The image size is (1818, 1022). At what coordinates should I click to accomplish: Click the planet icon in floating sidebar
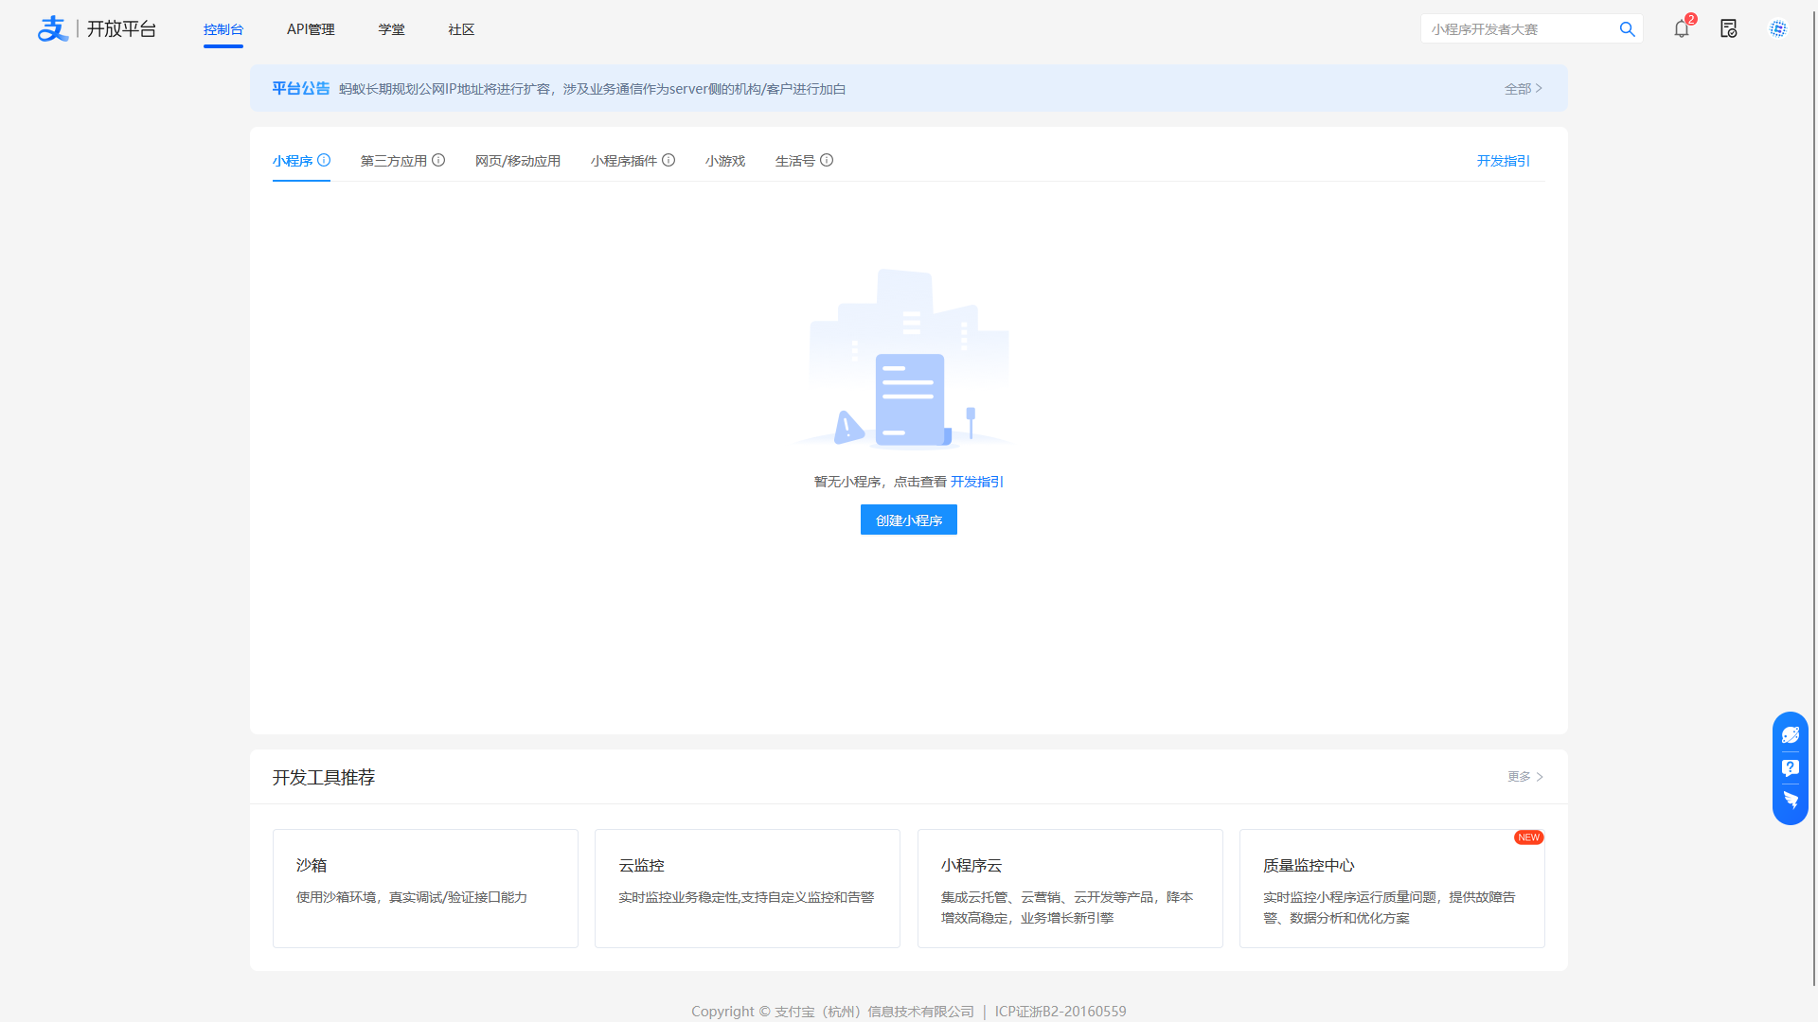pyautogui.click(x=1791, y=735)
